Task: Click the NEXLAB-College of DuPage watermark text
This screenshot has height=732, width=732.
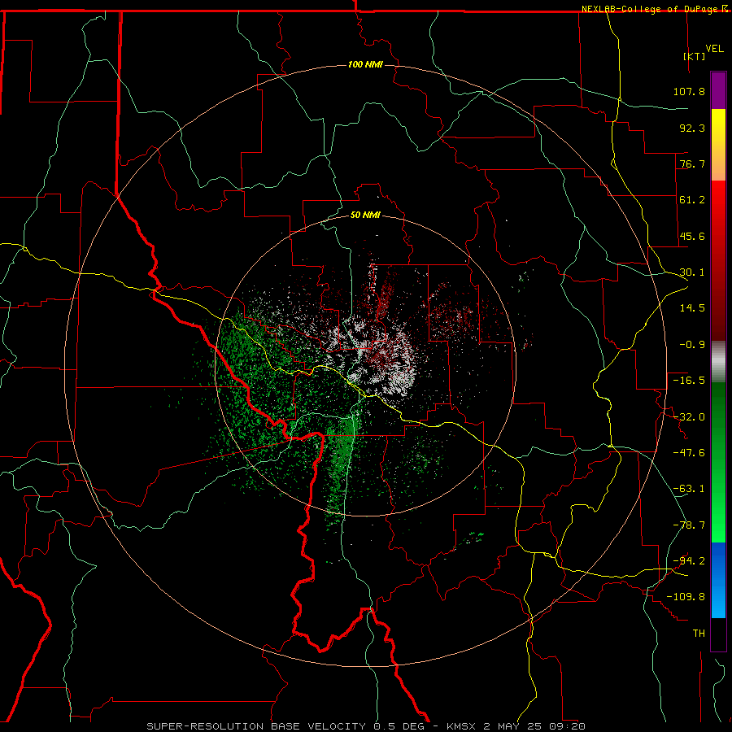Action: click(x=654, y=9)
